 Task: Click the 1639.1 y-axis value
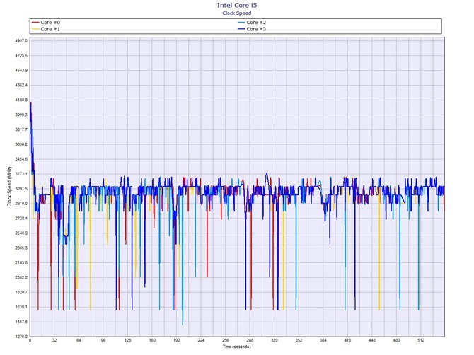(x=21, y=307)
